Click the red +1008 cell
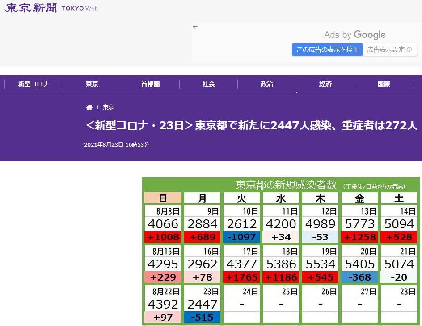Screen dimensions: 422x326 pos(163,237)
